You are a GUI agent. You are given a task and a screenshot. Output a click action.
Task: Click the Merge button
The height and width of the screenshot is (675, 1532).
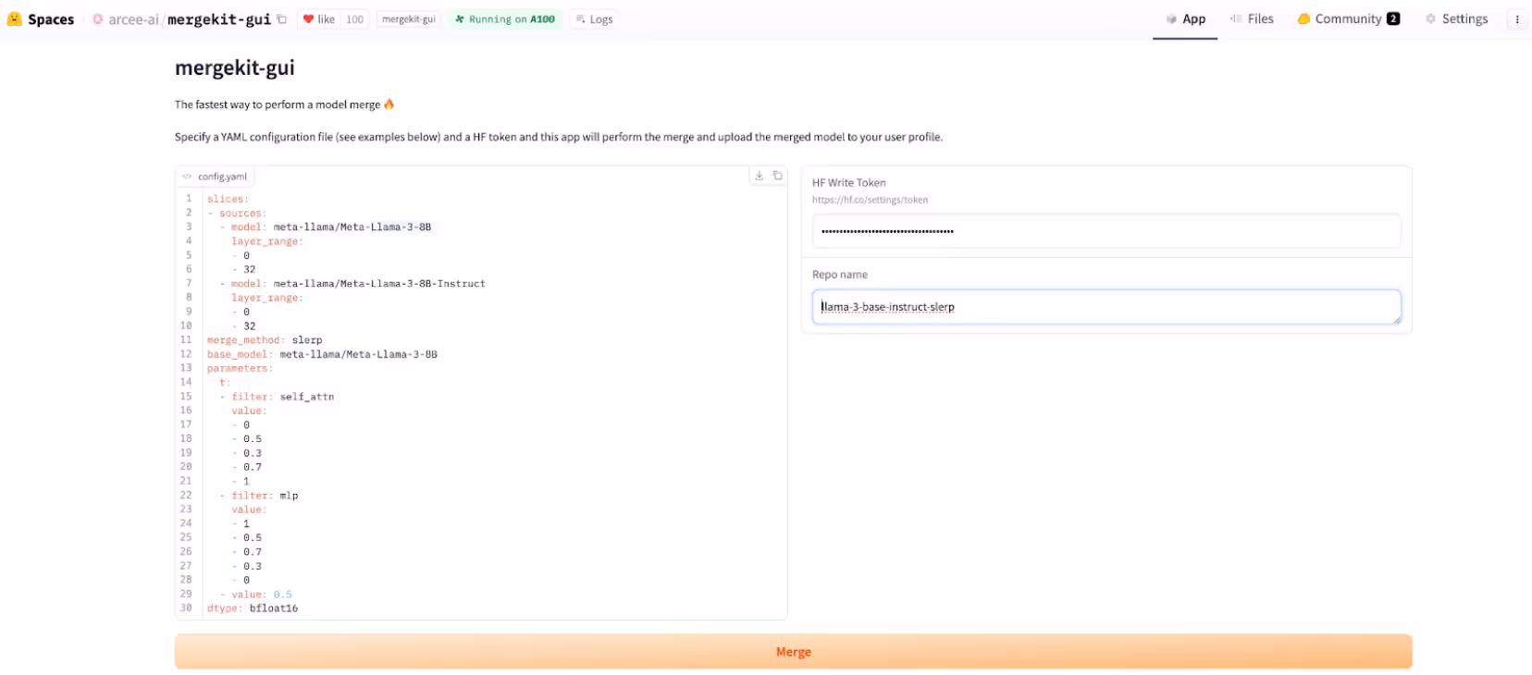point(794,652)
